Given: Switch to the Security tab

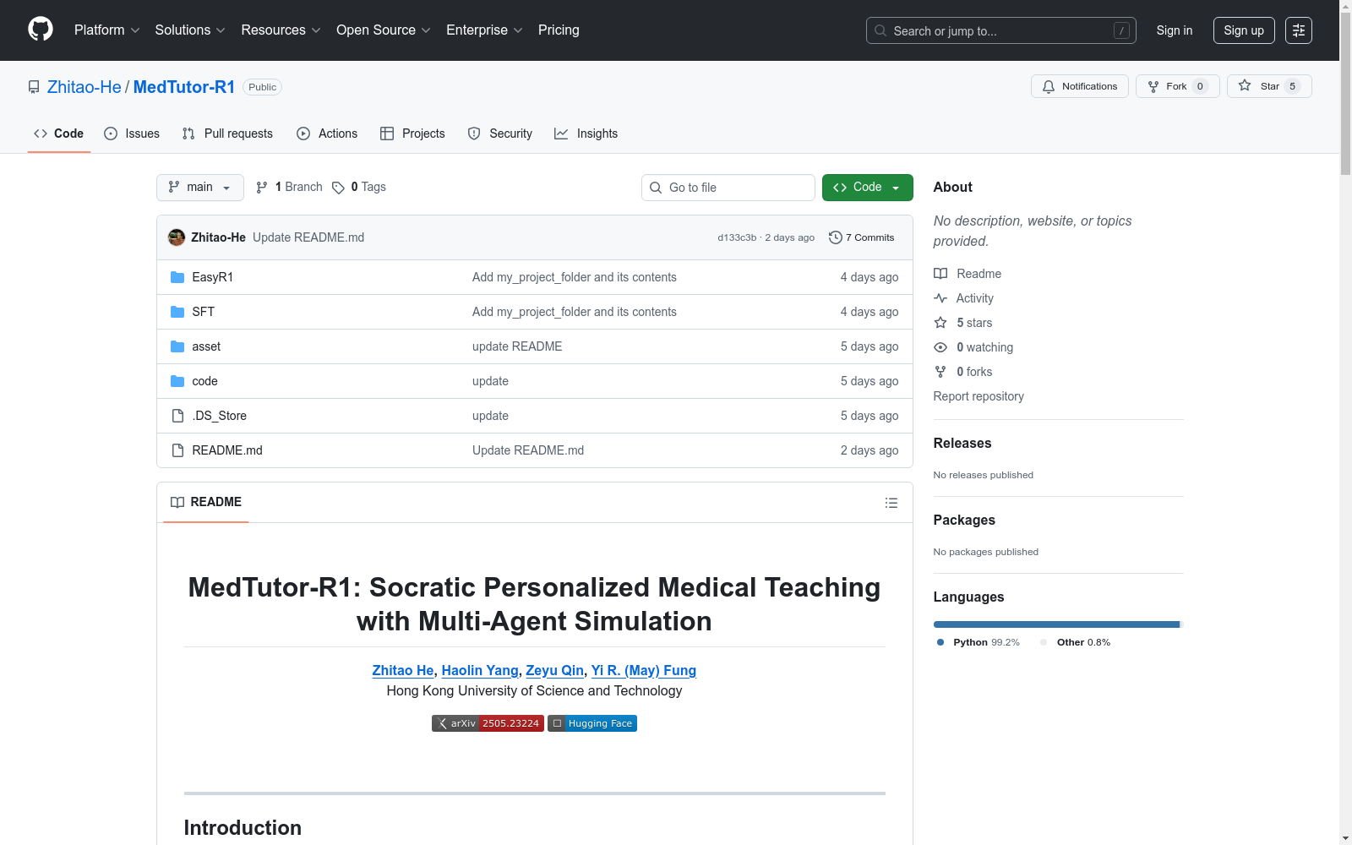Looking at the screenshot, I should pos(500,134).
